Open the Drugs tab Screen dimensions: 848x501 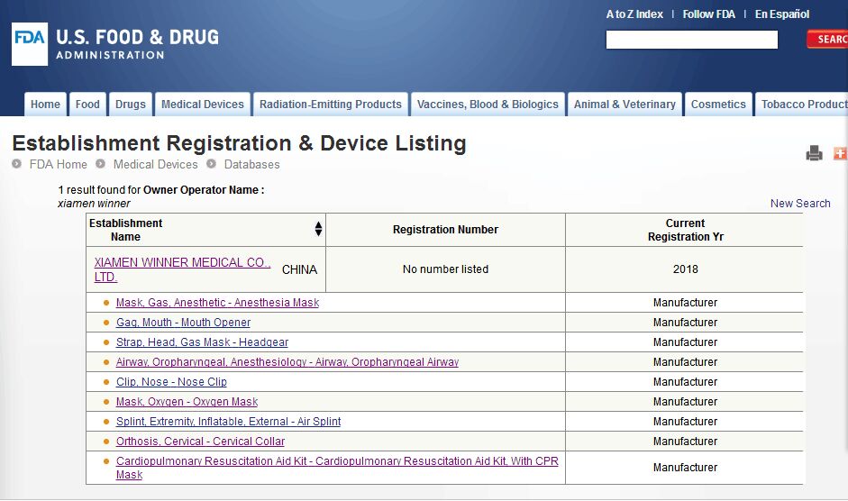pyautogui.click(x=131, y=104)
